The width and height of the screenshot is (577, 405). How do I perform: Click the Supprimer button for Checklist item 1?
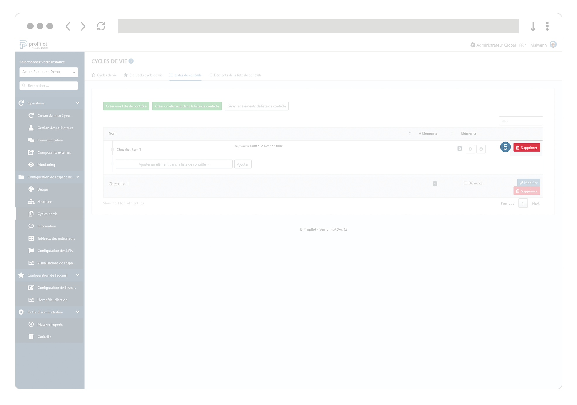(526, 147)
